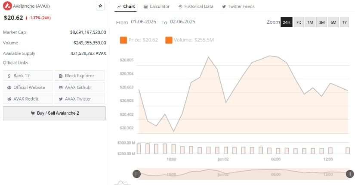Select the 3M zoom range
Screen dimensions: 355x185
coord(321,22)
